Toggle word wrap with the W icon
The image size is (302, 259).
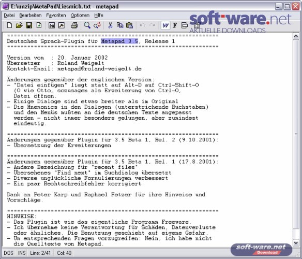[165, 25]
